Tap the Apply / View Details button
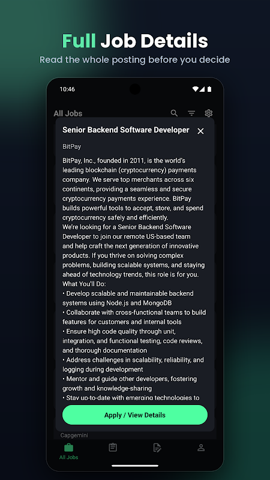The height and width of the screenshot is (480, 270). point(135,415)
